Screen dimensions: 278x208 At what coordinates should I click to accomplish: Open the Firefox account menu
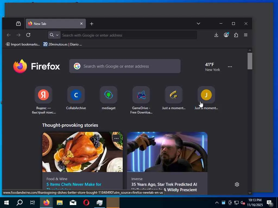226,35
